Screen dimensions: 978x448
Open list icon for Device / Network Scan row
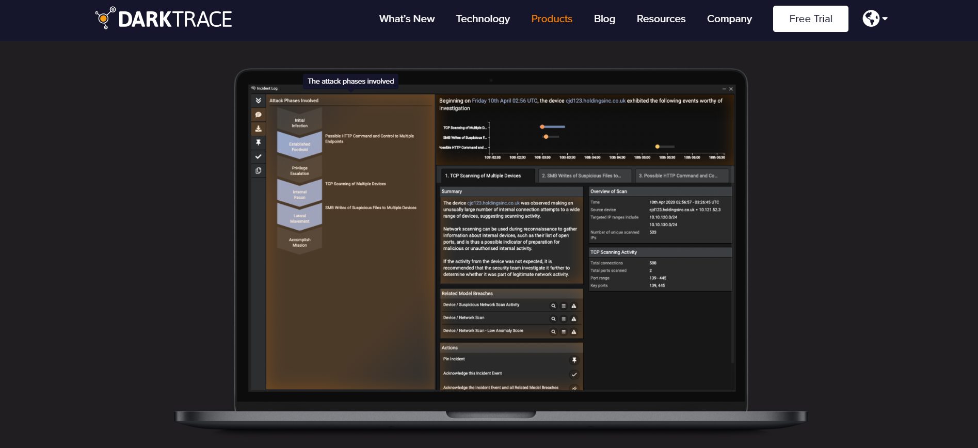click(x=564, y=318)
